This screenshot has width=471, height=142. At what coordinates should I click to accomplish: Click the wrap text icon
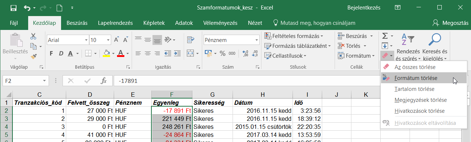point(190,39)
